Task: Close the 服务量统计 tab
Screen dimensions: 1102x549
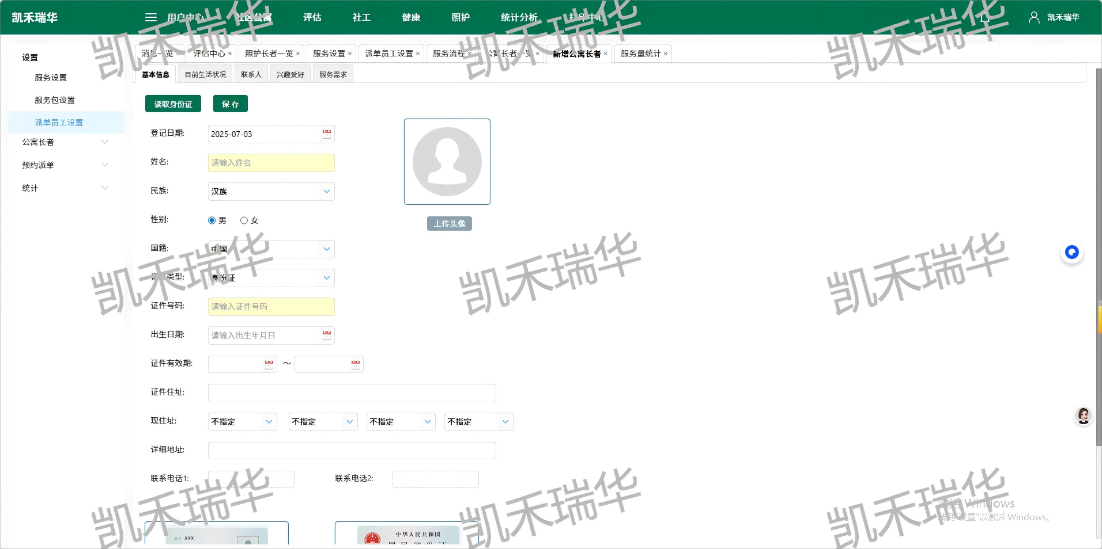Action: point(666,53)
